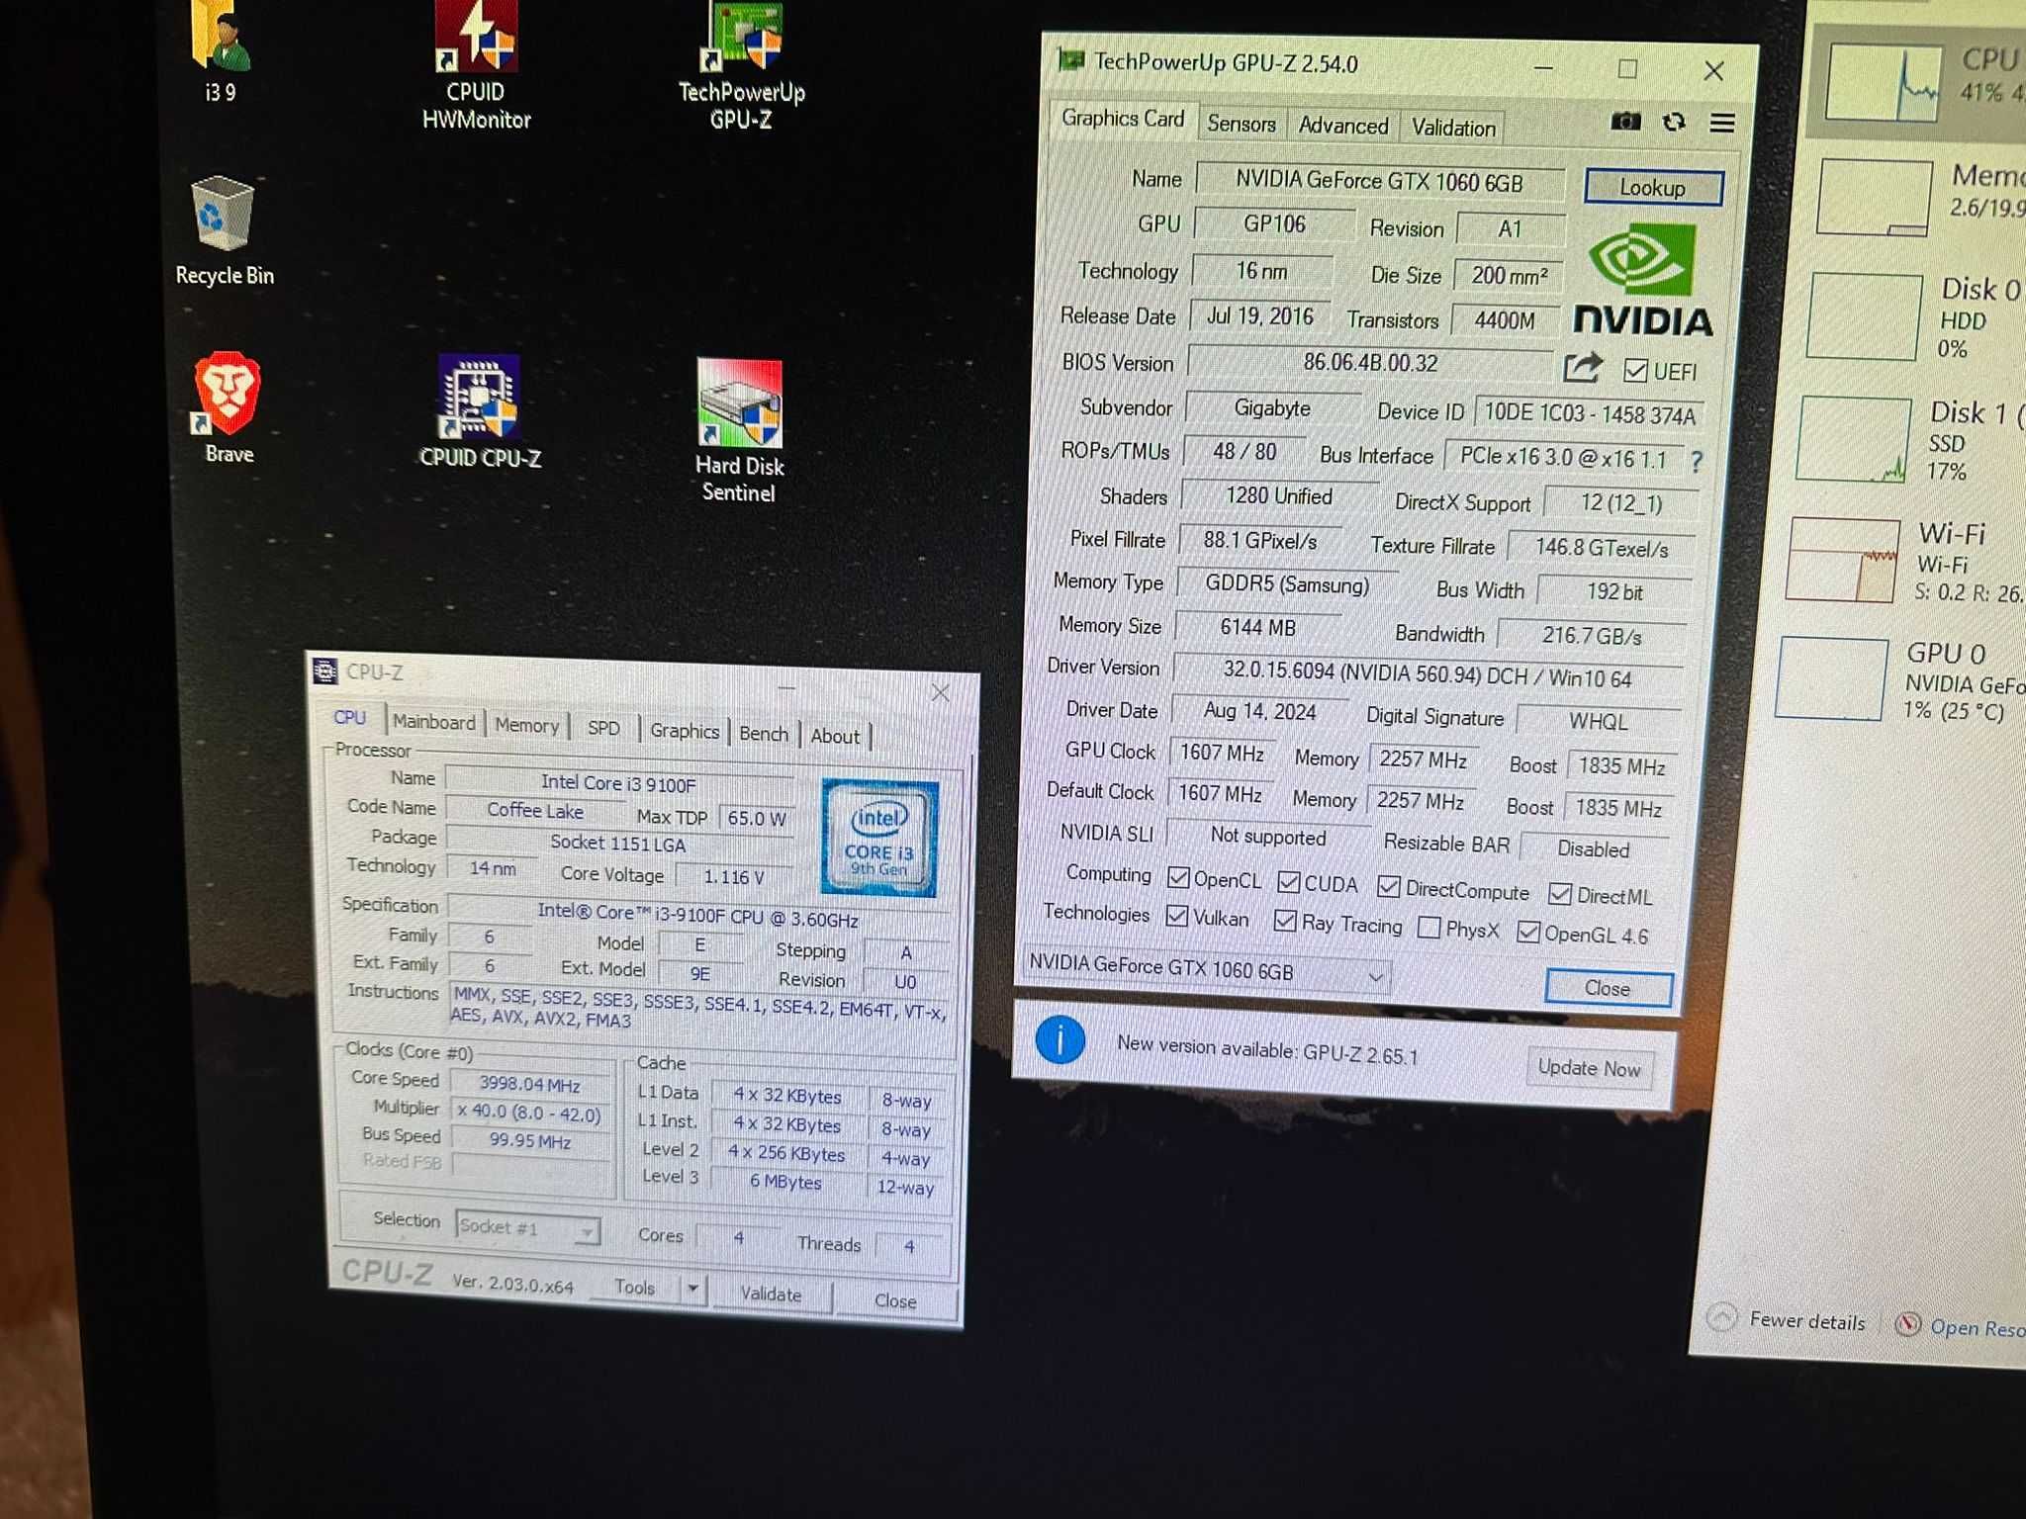Screen dimensions: 2026x1519
Task: Switch to the SPD tab in CPU-Z
Action: click(603, 728)
